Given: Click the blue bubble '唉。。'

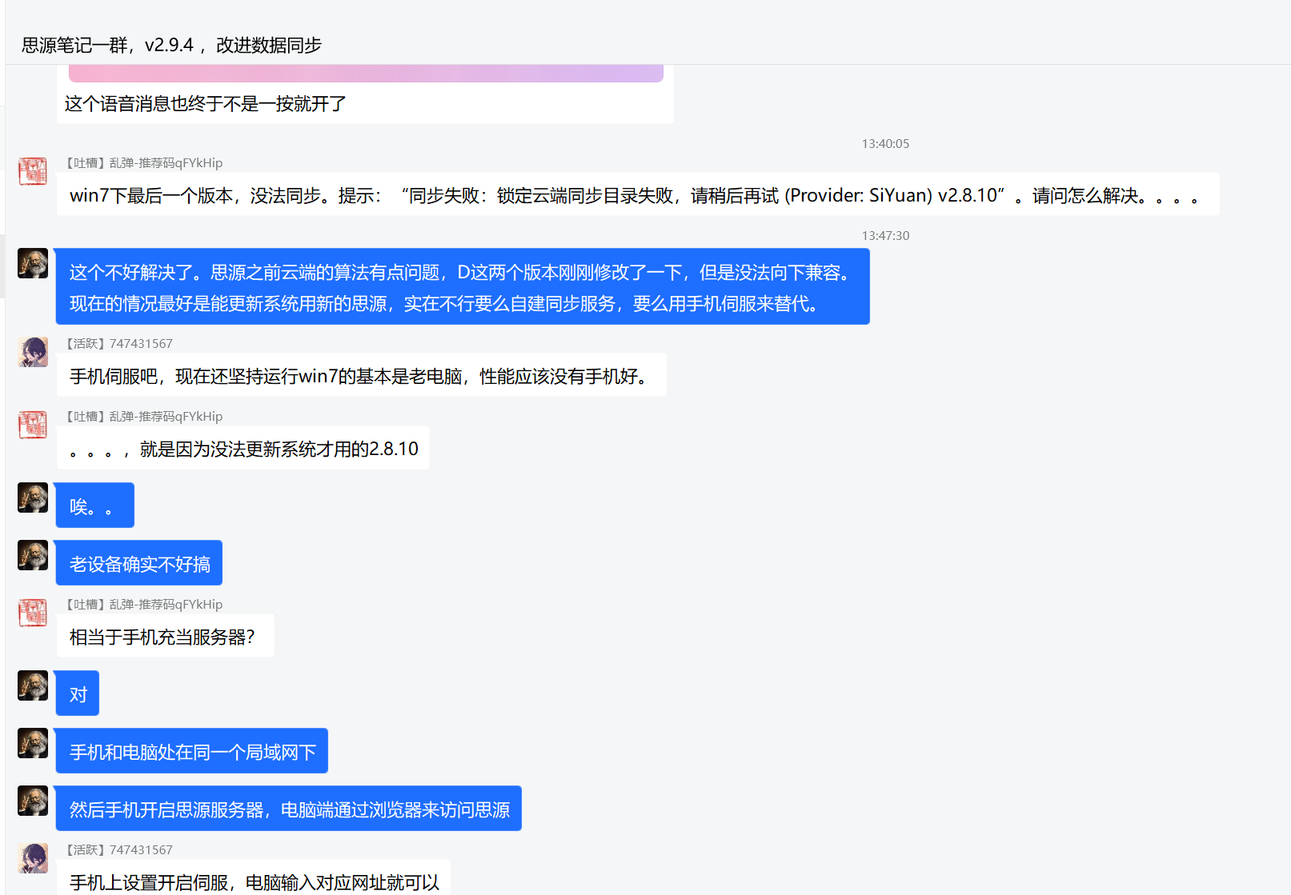Looking at the screenshot, I should [x=94, y=505].
